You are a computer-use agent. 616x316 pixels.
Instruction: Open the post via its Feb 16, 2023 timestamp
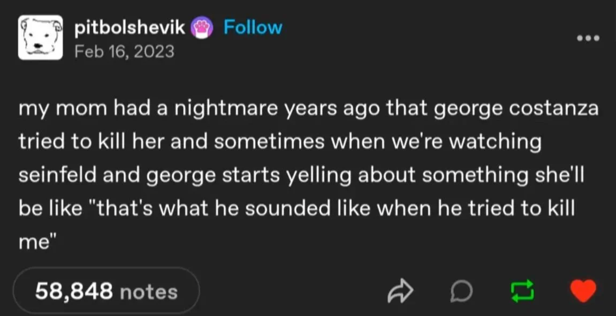click(x=124, y=50)
